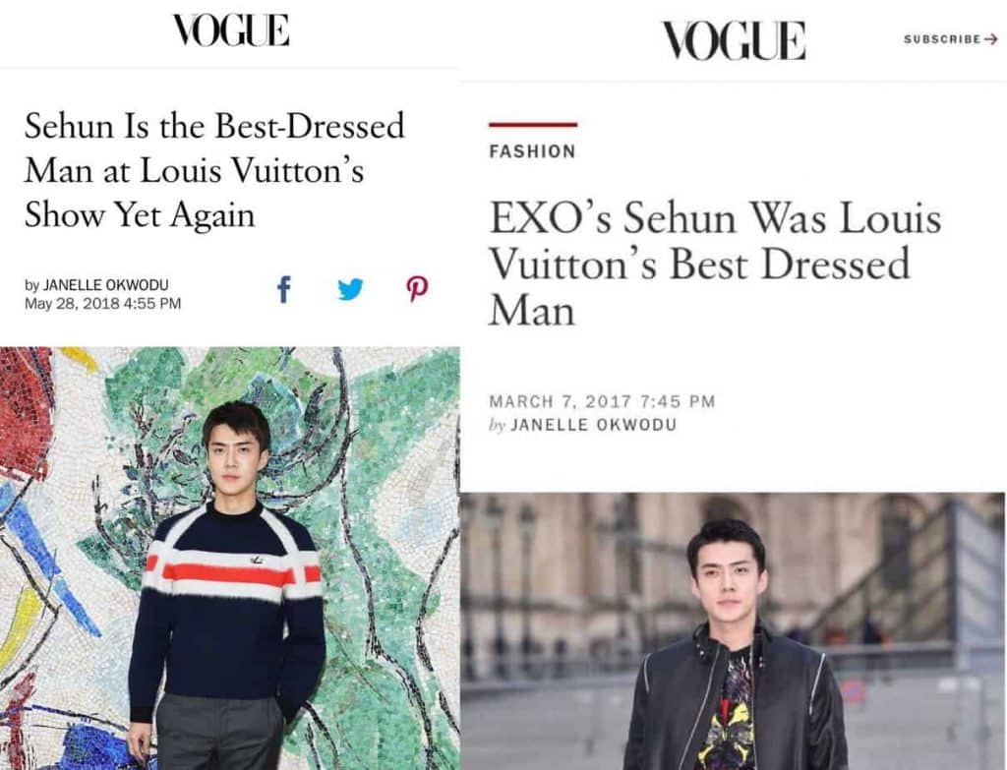Image resolution: width=1007 pixels, height=770 pixels.
Task: Click the Facebook share icon
Action: click(x=284, y=289)
